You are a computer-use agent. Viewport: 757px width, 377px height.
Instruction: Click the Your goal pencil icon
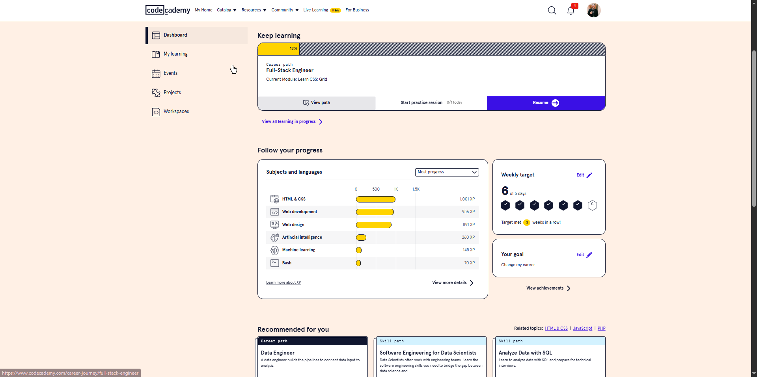click(x=589, y=255)
